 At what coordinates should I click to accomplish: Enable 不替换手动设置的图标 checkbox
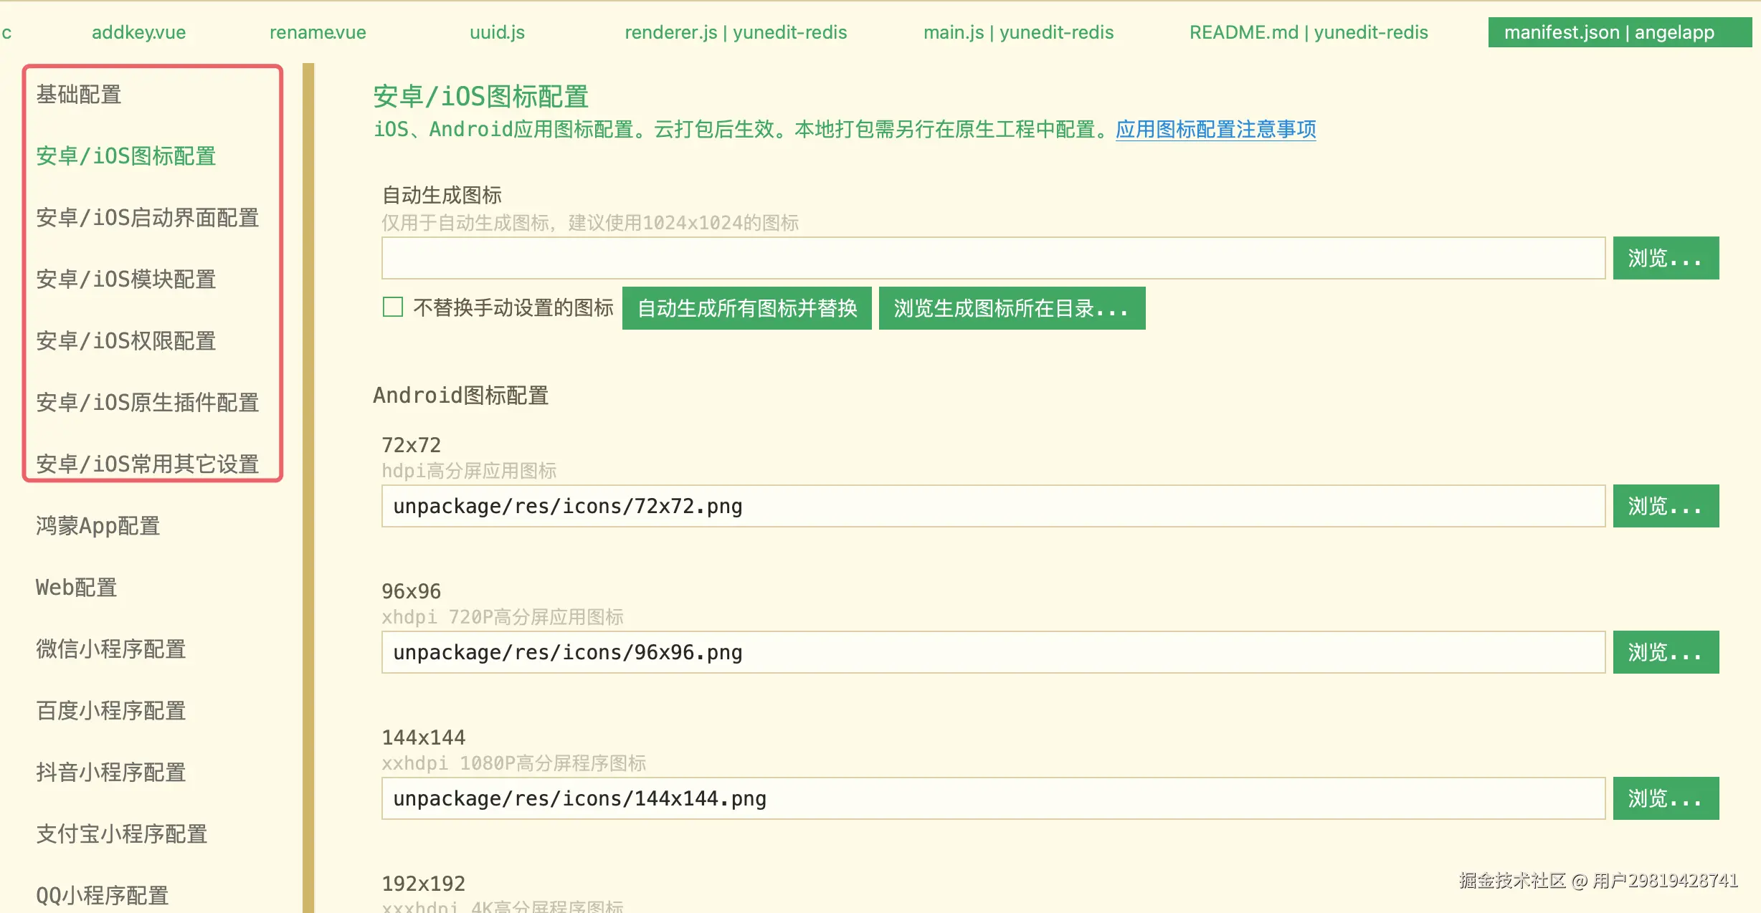(392, 307)
